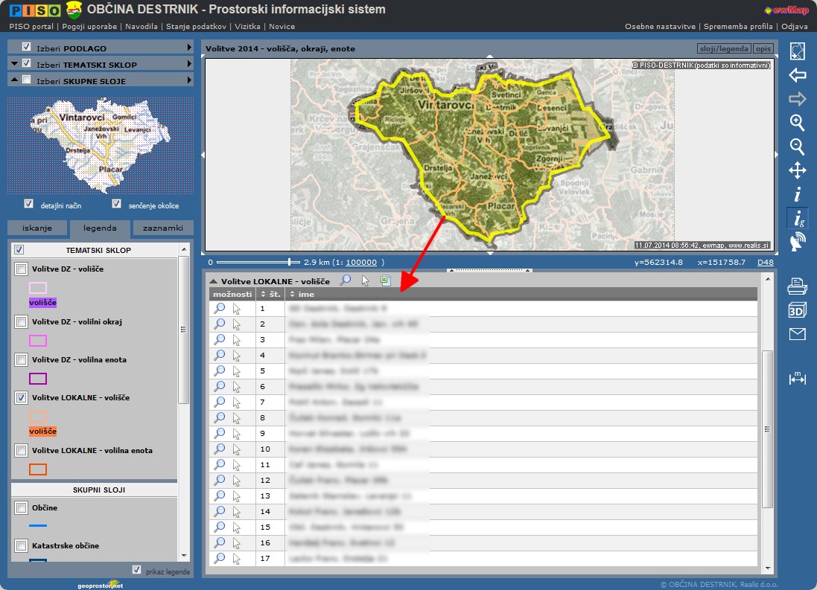Screen dimensions: 817x590
Task: Collapse the Volitve LOKALNE - volišče table
Action: (213, 282)
